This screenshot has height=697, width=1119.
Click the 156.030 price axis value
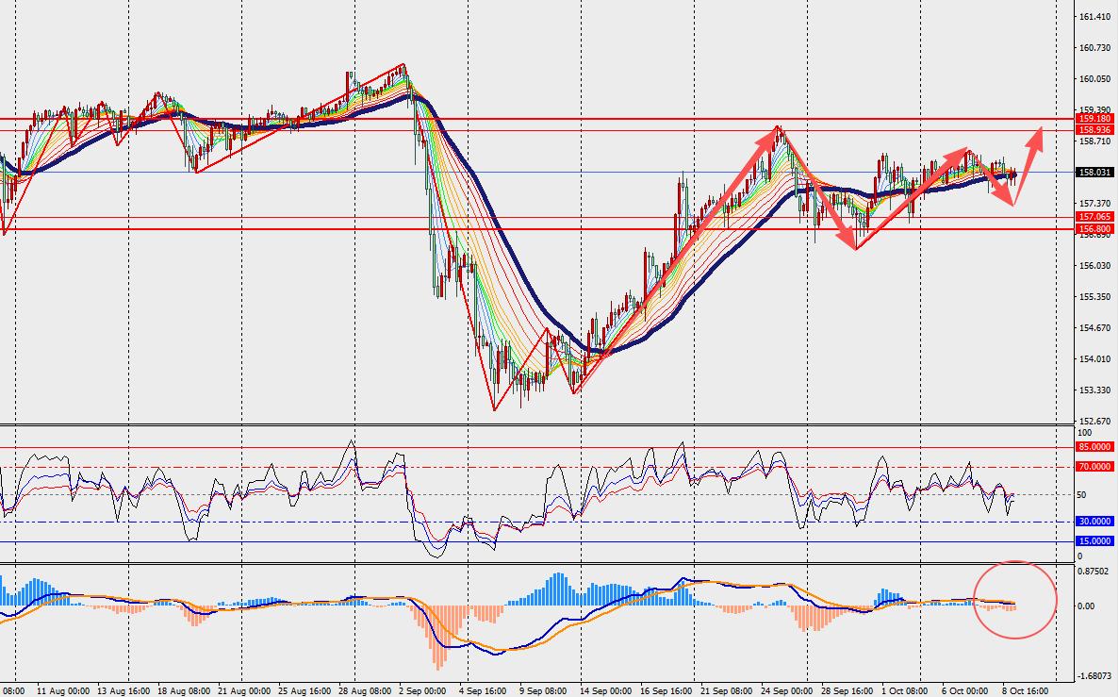[x=1094, y=266]
